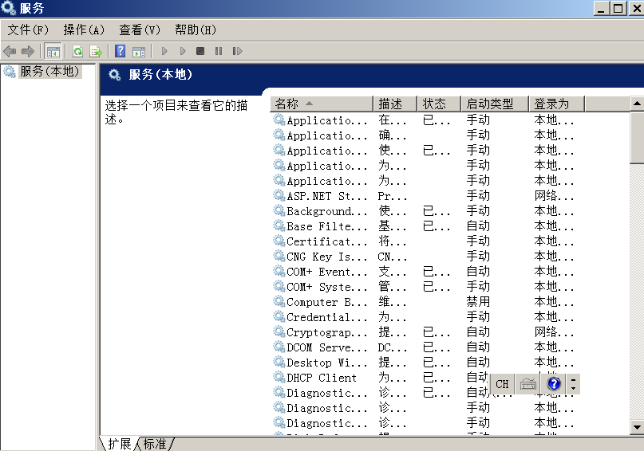Screen dimensions: 644x451
Task: Click the 启动类型 column header
Action: click(x=495, y=104)
